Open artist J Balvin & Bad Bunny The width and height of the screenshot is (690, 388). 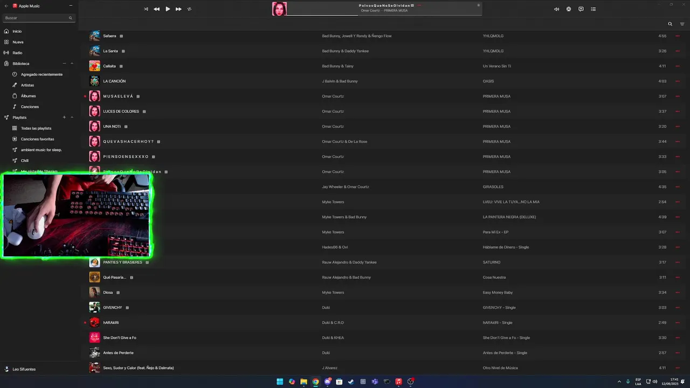pyautogui.click(x=340, y=81)
